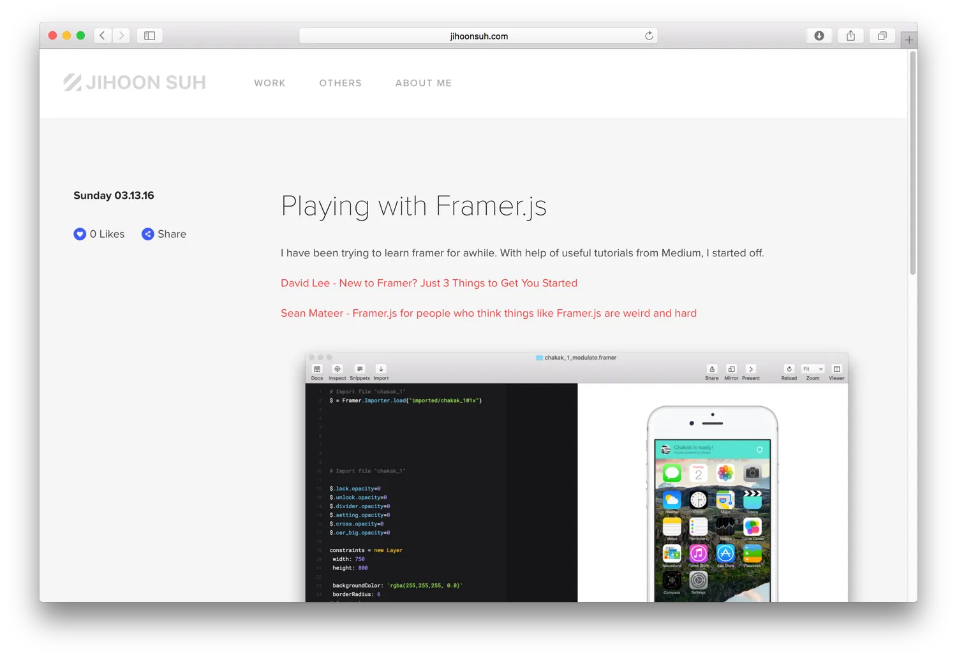Like the post with the heart icon
Image resolution: width=957 pixels, height=658 pixels.
tap(80, 234)
